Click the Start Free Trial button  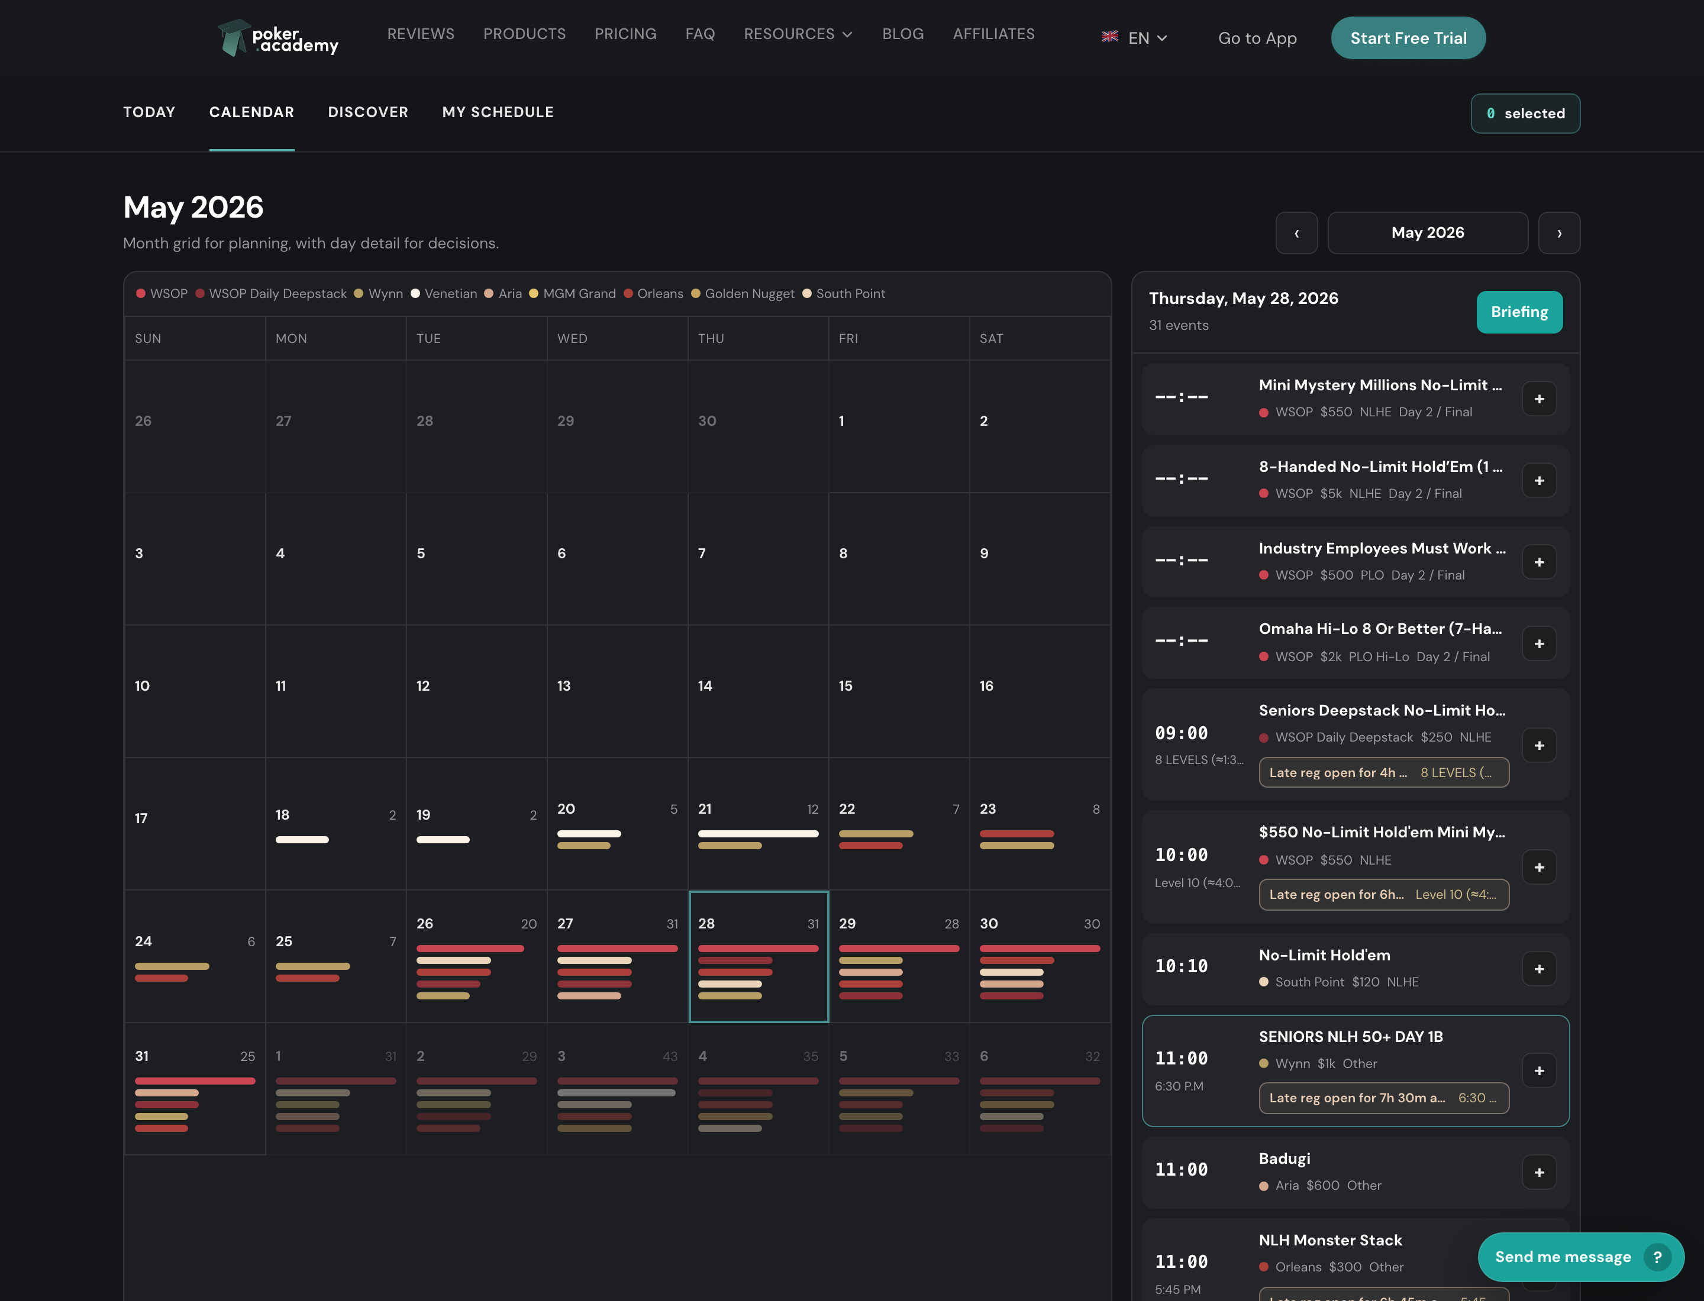1408,38
